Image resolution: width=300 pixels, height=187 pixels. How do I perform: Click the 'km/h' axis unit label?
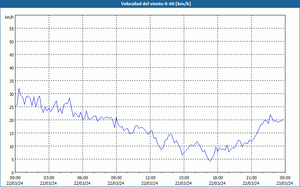tap(9, 17)
